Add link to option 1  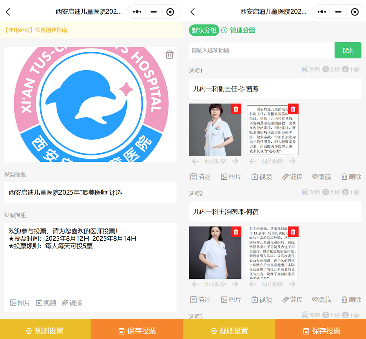pyautogui.click(x=292, y=177)
